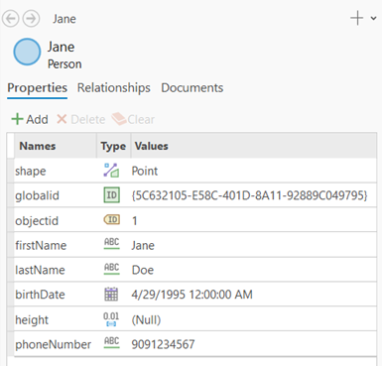Image resolution: width=382 pixels, height=366 pixels.
Task: Click the Type column header
Action: 113,146
